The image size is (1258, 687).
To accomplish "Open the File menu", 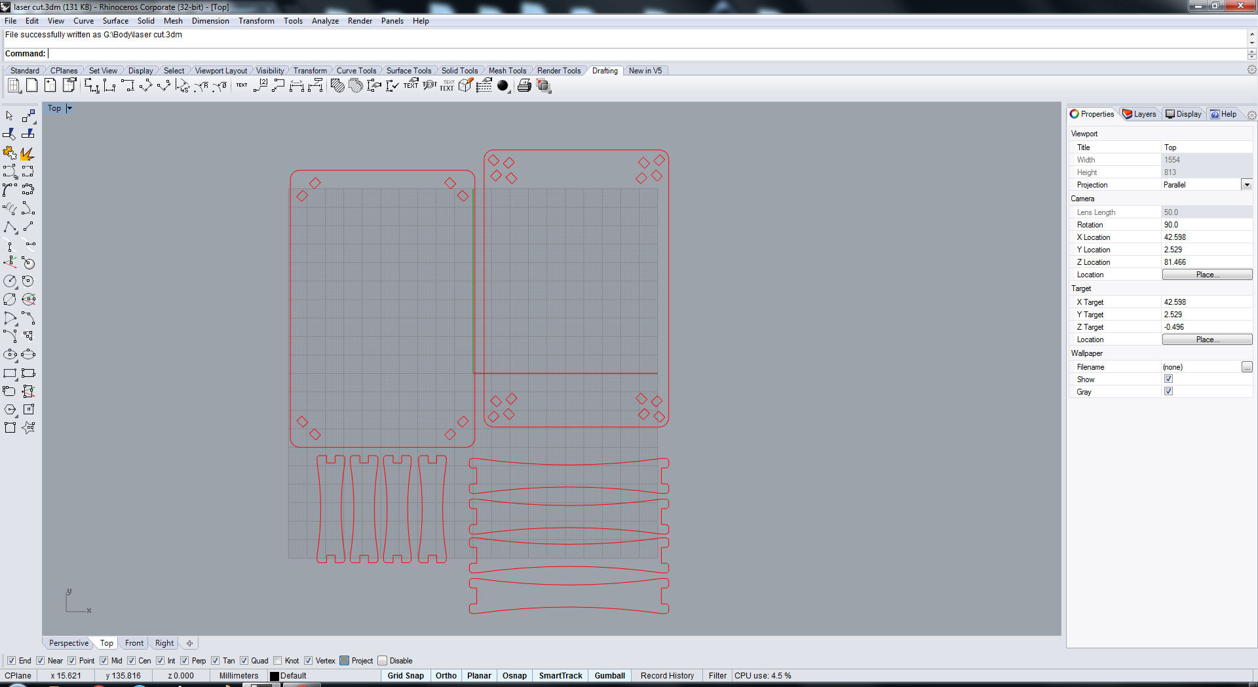I will [x=10, y=21].
